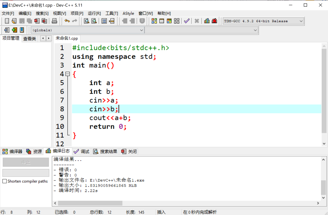Select the 未命名1.cpp editor tab
Image resolution: width=328 pixels, height=215 pixels.
click(x=67, y=38)
